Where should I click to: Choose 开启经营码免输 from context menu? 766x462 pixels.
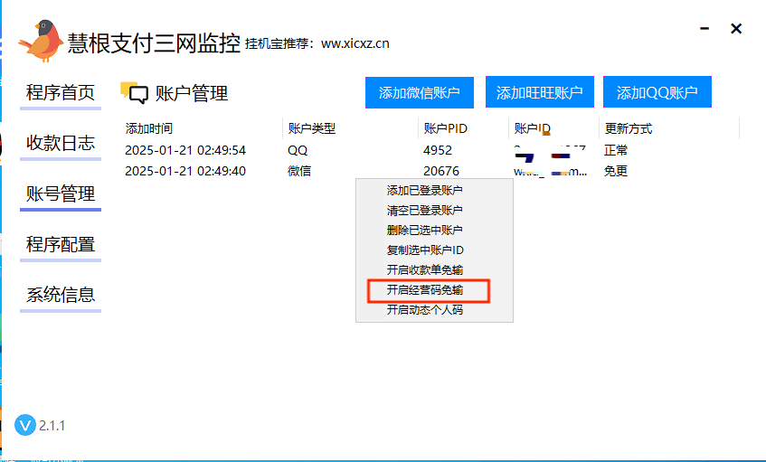coord(434,290)
